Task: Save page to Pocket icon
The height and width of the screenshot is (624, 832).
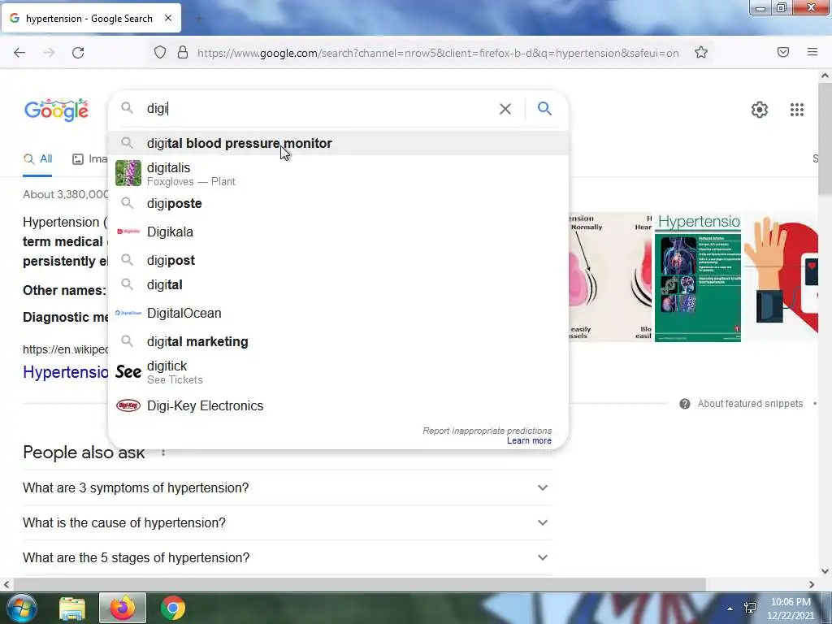Action: pyautogui.click(x=782, y=52)
